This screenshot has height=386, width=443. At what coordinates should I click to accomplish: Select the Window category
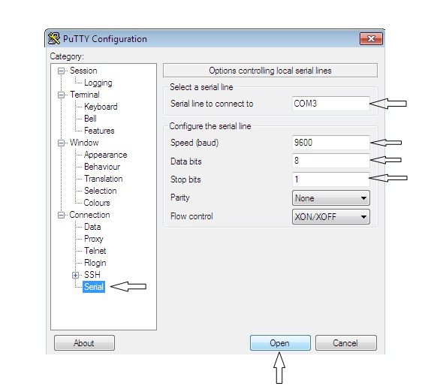click(84, 143)
